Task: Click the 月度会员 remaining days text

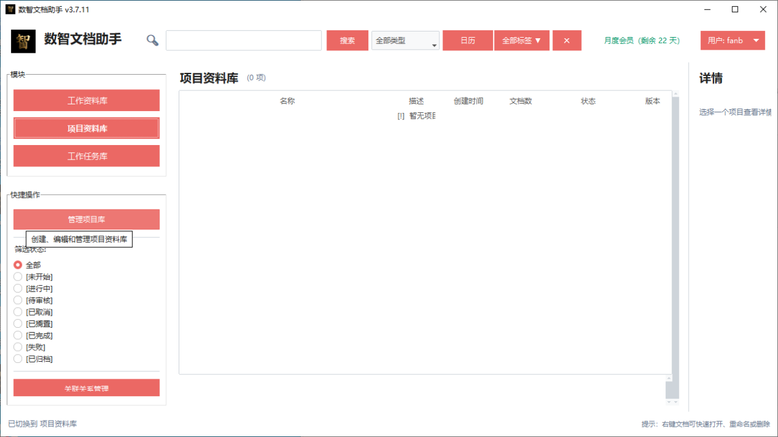Action: coord(642,41)
